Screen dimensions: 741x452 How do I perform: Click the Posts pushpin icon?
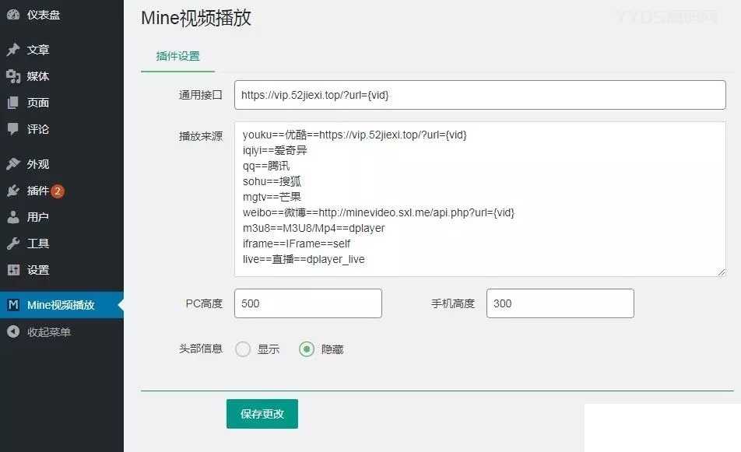pos(13,50)
